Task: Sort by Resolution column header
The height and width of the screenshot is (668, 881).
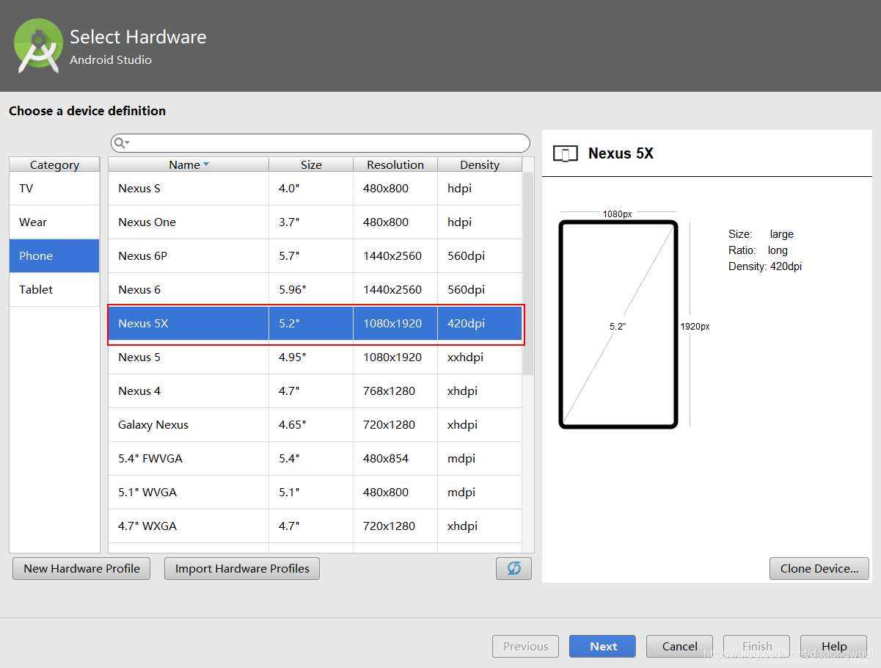Action: (395, 164)
